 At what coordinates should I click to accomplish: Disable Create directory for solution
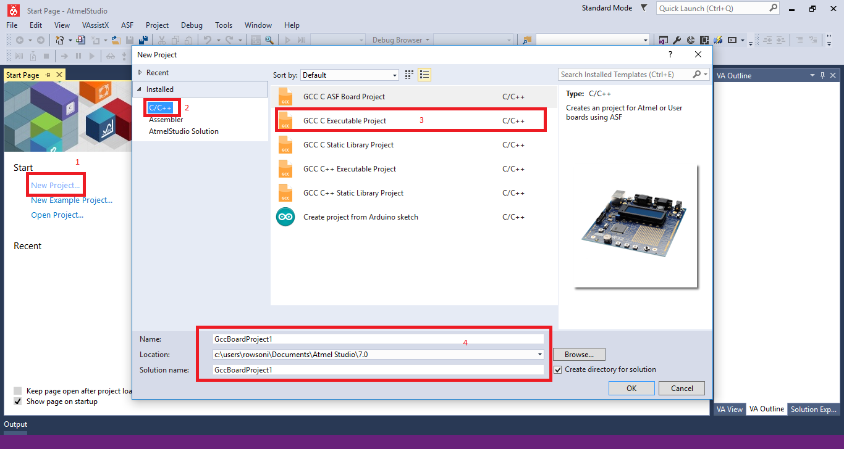click(558, 369)
